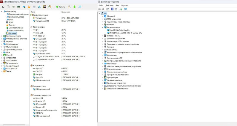
Task: Open Суммарная информация in AIDA64 tree
Action: 19,14
